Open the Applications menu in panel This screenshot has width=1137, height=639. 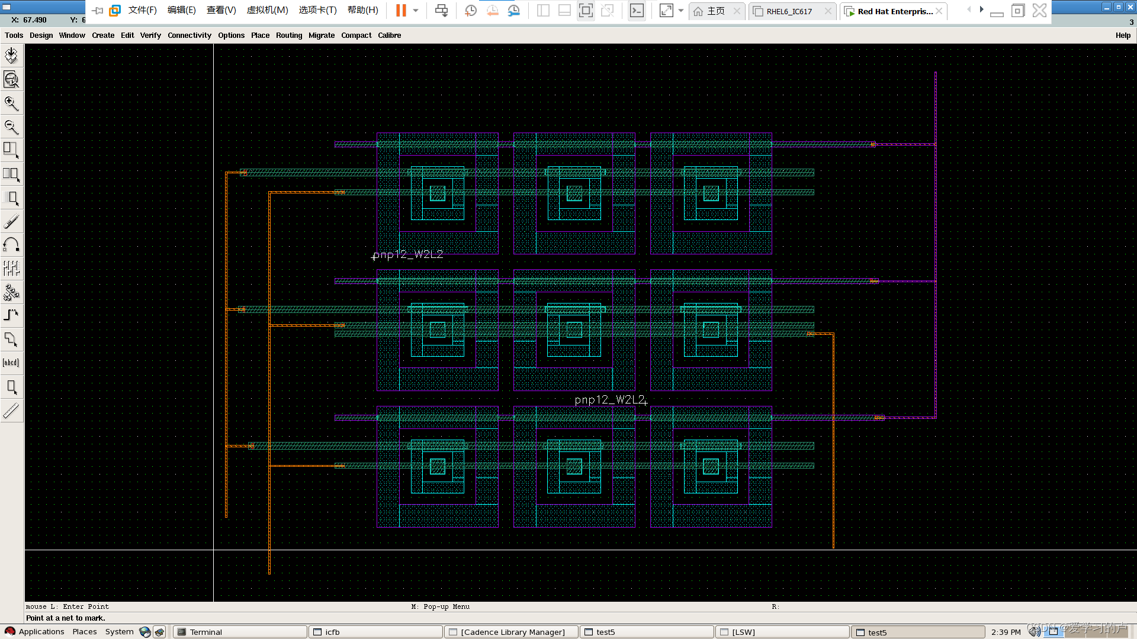(41, 631)
